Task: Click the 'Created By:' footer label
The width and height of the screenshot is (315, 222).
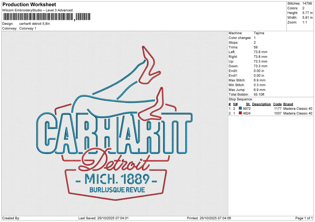Action: pyautogui.click(x=11, y=218)
